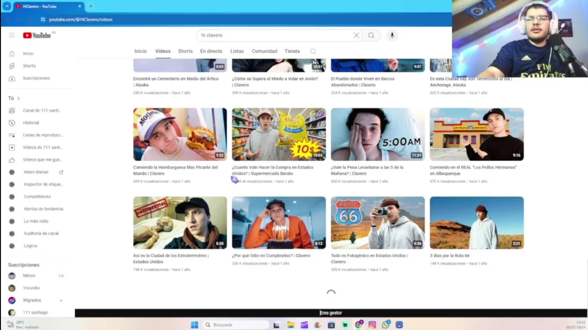The width and height of the screenshot is (588, 330).
Task: Open title '¿Cómo se Supera el Miedo a Volar'
Action: point(275,82)
